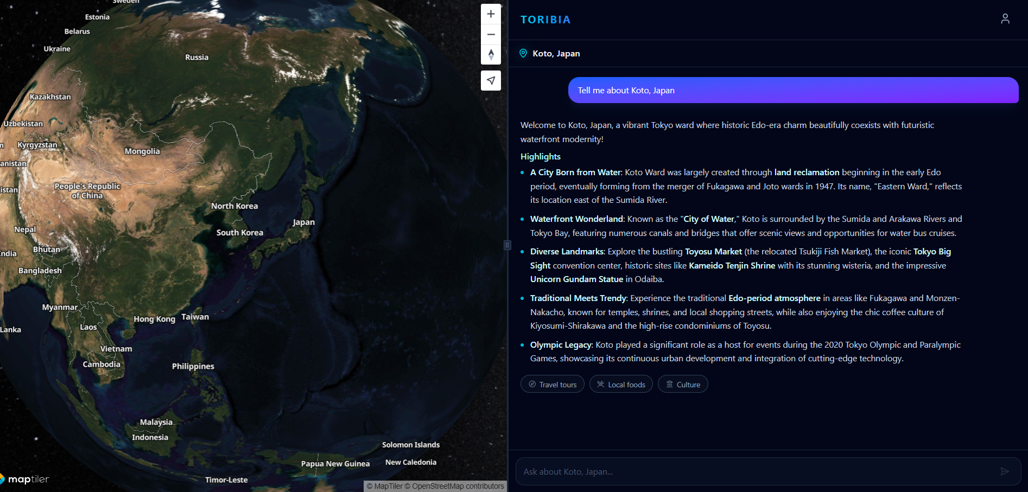Click the Indonesia map label
The height and width of the screenshot is (492, 1028).
pyautogui.click(x=150, y=437)
